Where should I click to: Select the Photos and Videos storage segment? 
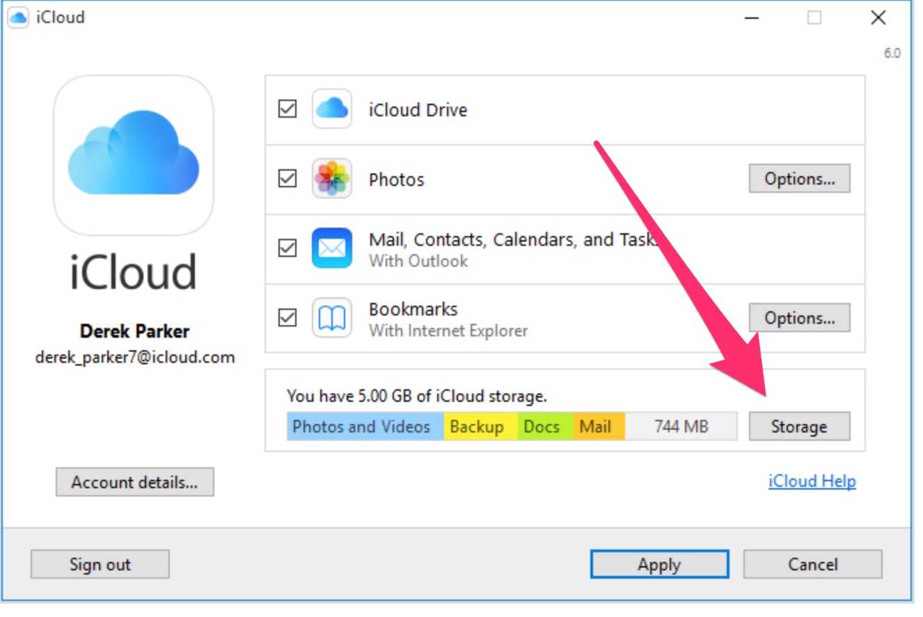[x=365, y=426]
